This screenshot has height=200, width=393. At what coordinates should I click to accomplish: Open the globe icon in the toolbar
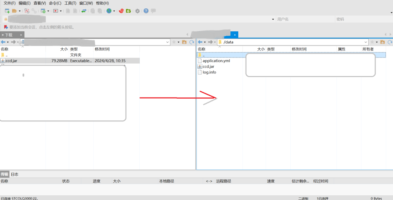pyautogui.click(x=109, y=11)
